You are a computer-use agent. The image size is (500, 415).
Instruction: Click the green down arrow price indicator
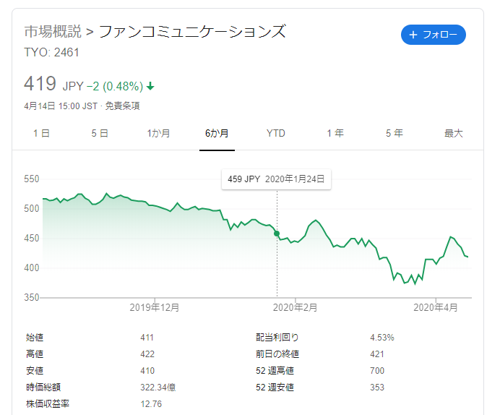pyautogui.click(x=150, y=87)
